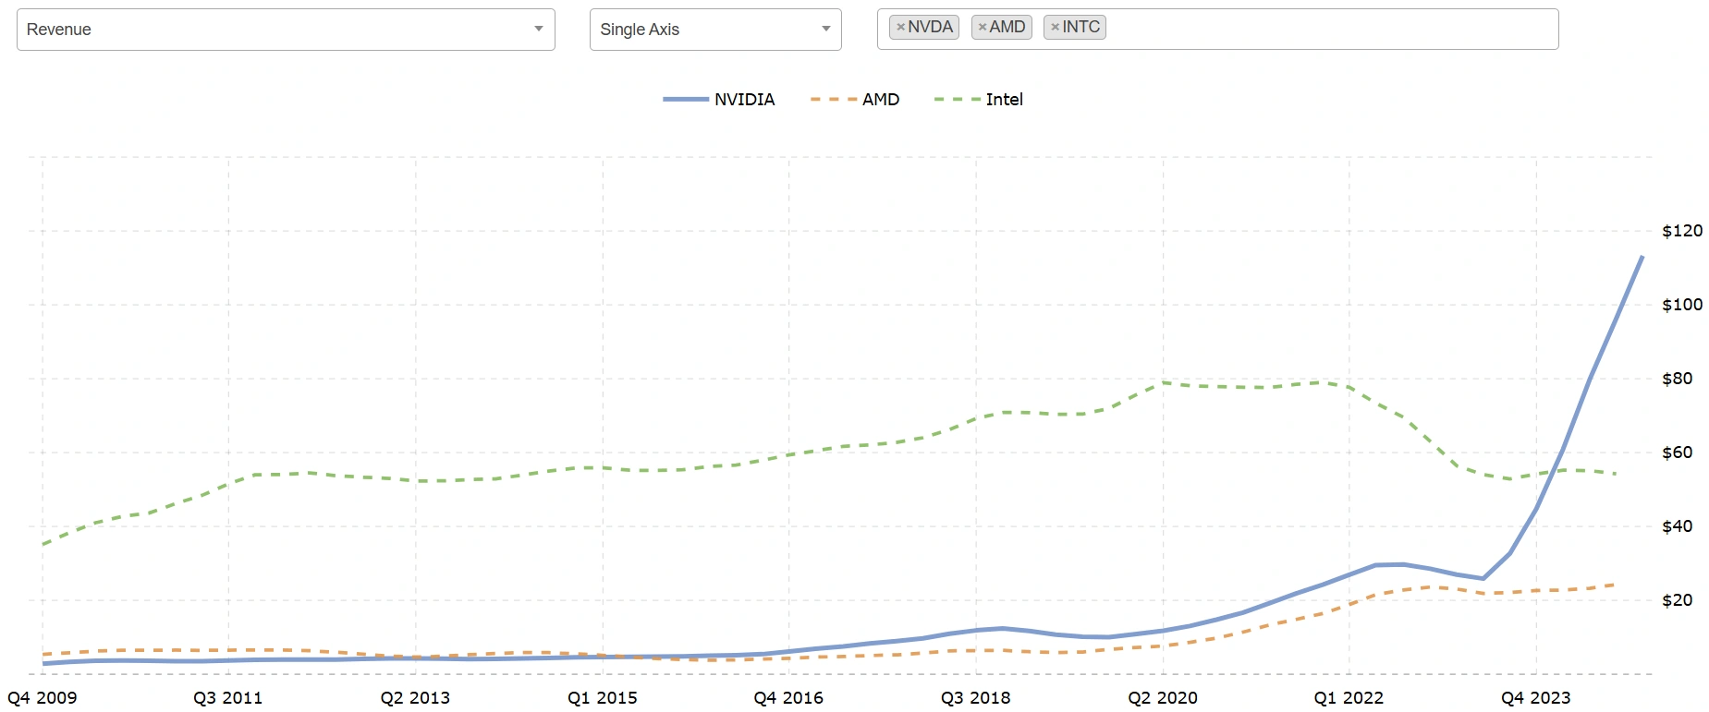The width and height of the screenshot is (1709, 712).
Task: Toggle AMD series in the legend
Action: 855,100
